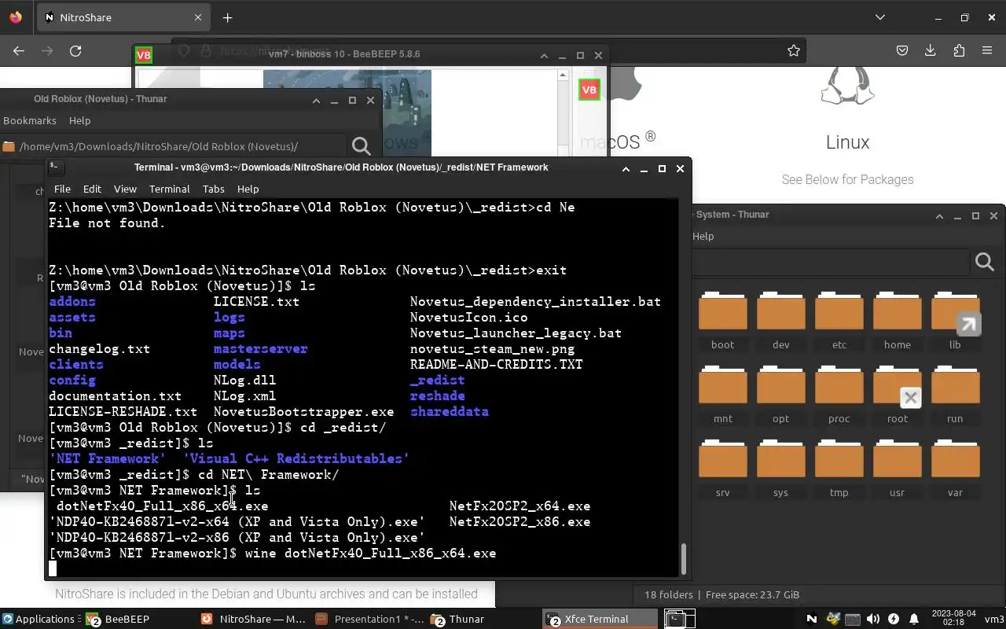
Task: Click the NitroShare tray icon
Action: tap(812, 619)
